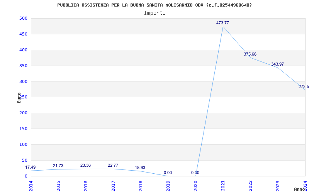Select the 21.73 data label
The image size is (309, 193).
pos(58,166)
